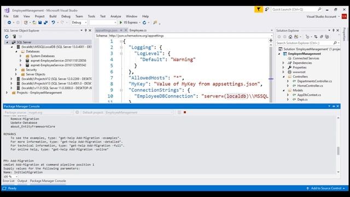Click the Solution Explorer Home icon
The image size is (350, 197).
[x=290, y=37]
